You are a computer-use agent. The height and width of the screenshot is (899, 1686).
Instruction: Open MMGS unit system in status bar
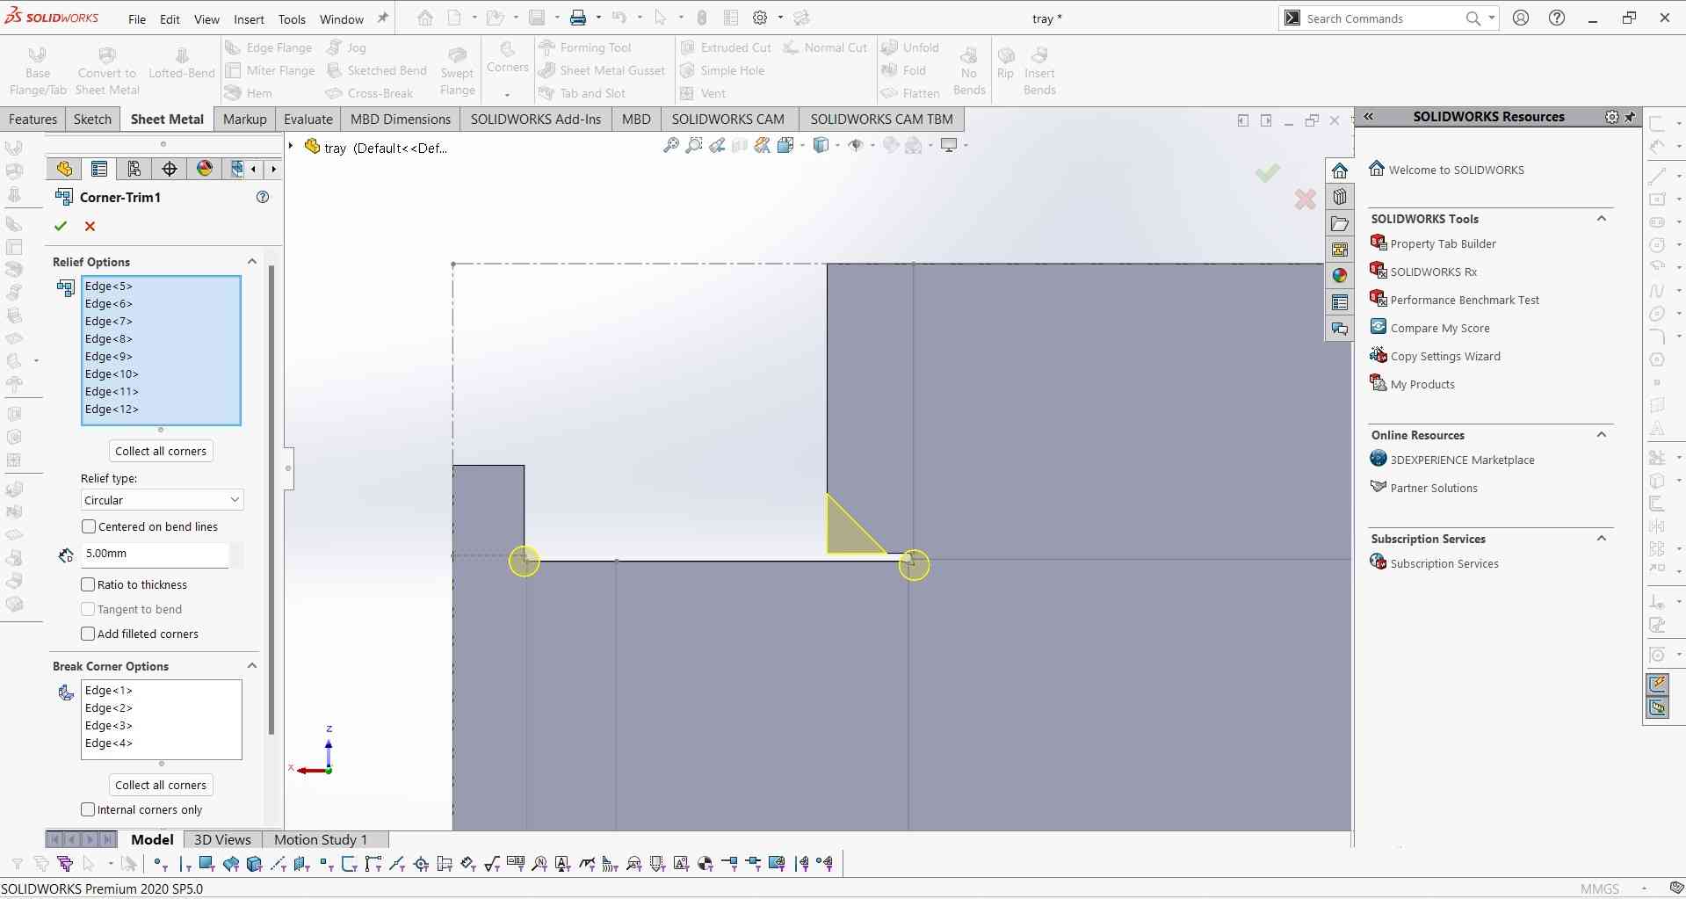coord(1599,888)
